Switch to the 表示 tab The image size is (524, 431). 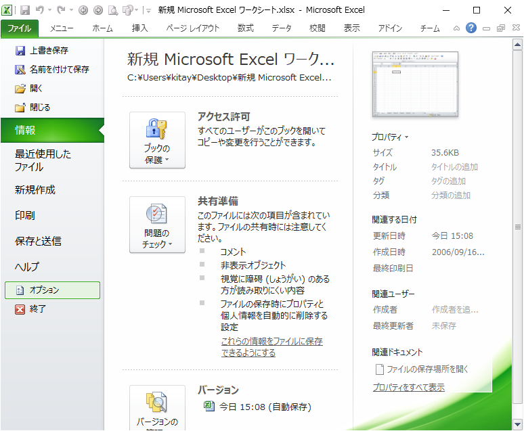[352, 28]
